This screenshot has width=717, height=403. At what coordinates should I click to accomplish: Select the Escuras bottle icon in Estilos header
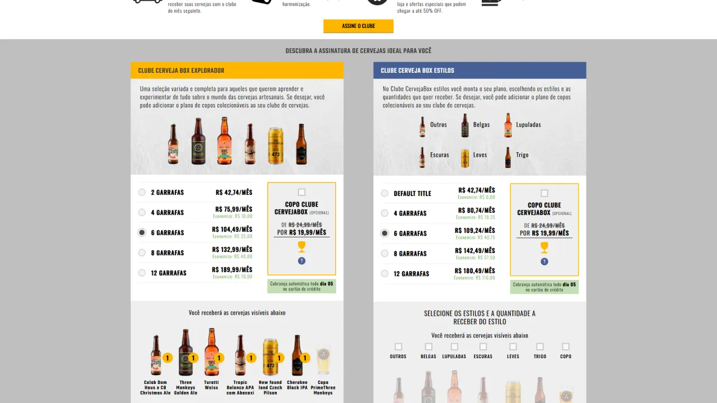click(x=422, y=157)
